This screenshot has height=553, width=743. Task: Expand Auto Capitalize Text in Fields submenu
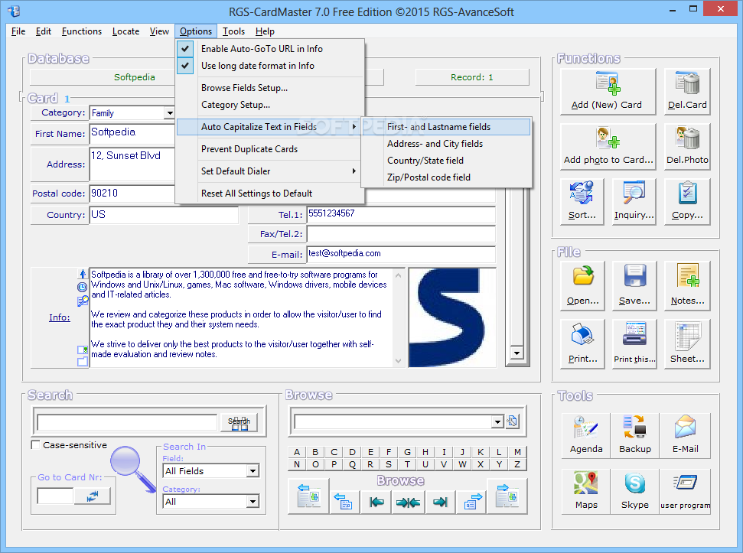[x=270, y=127]
